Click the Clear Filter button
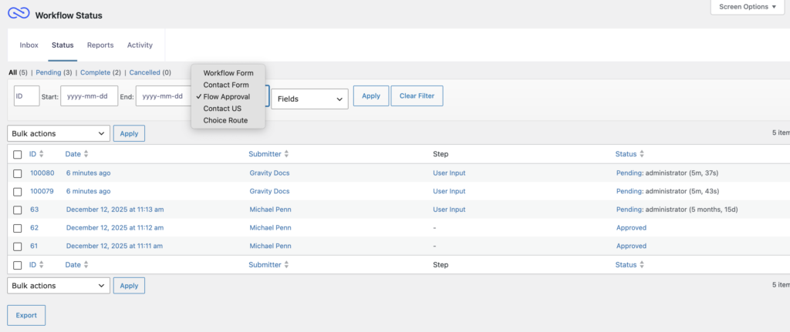Image resolution: width=790 pixels, height=332 pixels. click(x=417, y=96)
